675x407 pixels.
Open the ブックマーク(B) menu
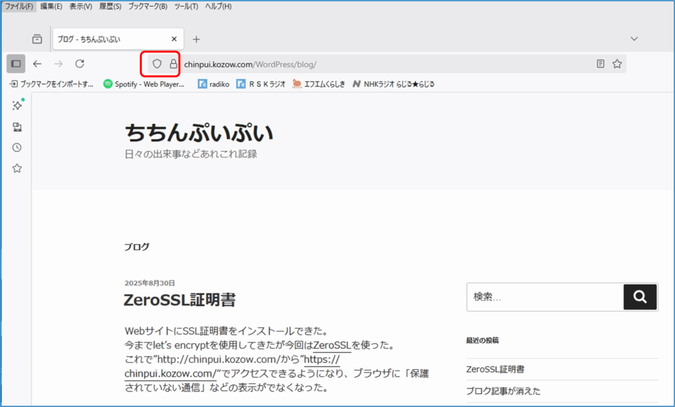click(x=148, y=6)
